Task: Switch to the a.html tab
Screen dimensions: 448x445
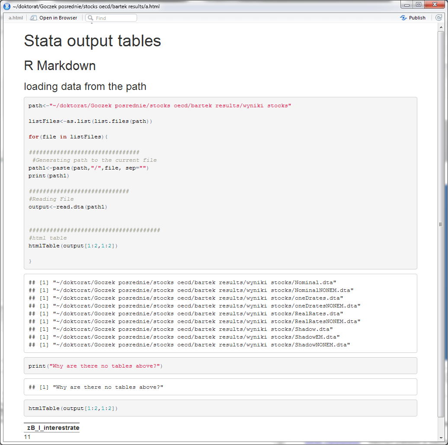Action: (15, 18)
